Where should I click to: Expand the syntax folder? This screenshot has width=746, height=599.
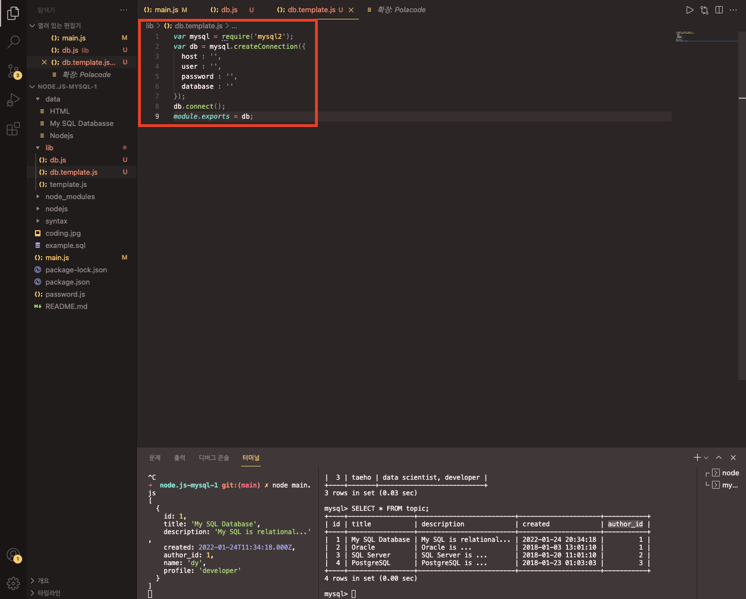click(82, 221)
